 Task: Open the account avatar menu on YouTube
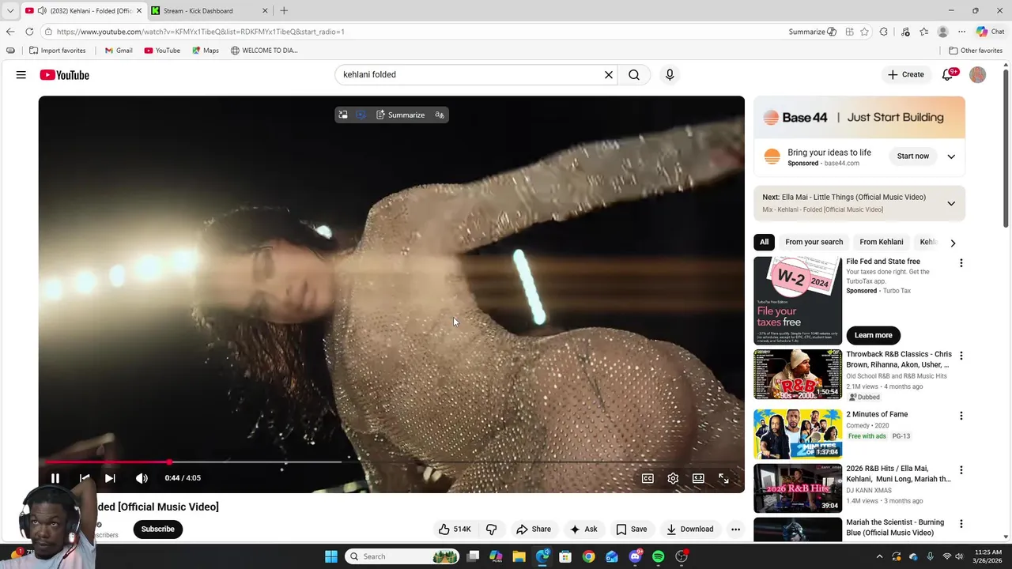(978, 75)
